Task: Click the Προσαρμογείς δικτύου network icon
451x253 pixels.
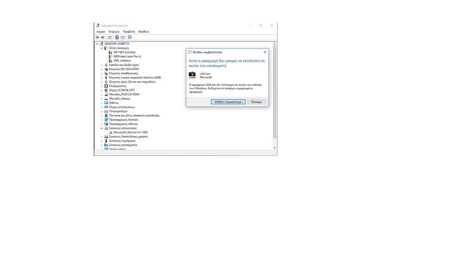Action: pyautogui.click(x=106, y=120)
